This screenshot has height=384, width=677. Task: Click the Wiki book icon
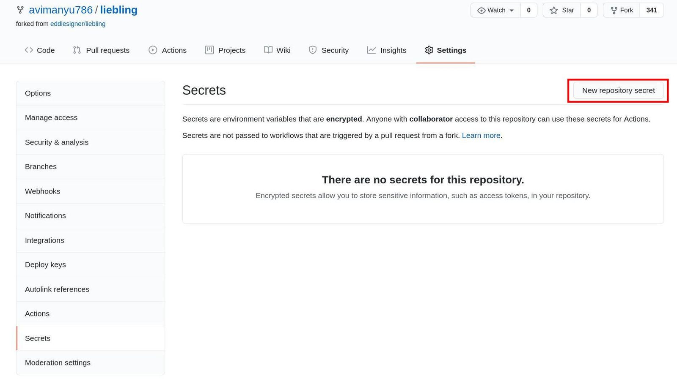268,50
